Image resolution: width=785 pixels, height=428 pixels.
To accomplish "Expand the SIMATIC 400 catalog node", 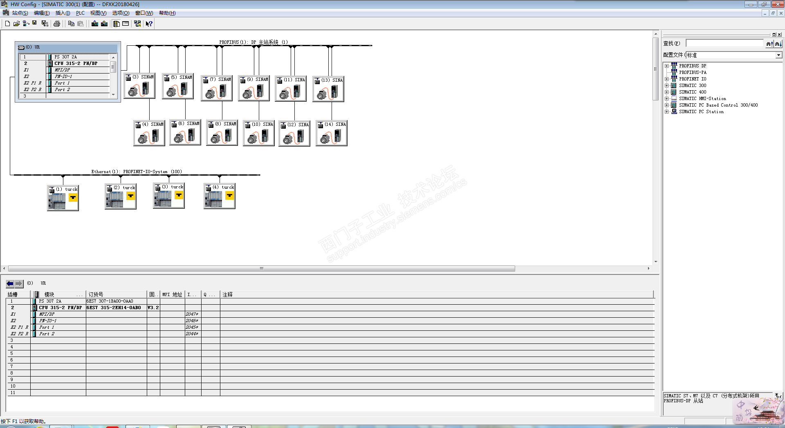I will click(667, 92).
